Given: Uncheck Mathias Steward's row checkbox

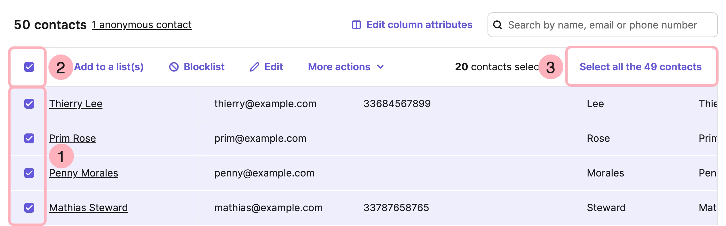Looking at the screenshot, I should tap(29, 207).
